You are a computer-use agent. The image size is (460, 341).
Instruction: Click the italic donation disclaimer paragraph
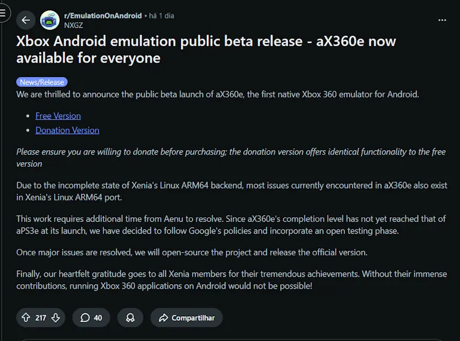pos(230,158)
